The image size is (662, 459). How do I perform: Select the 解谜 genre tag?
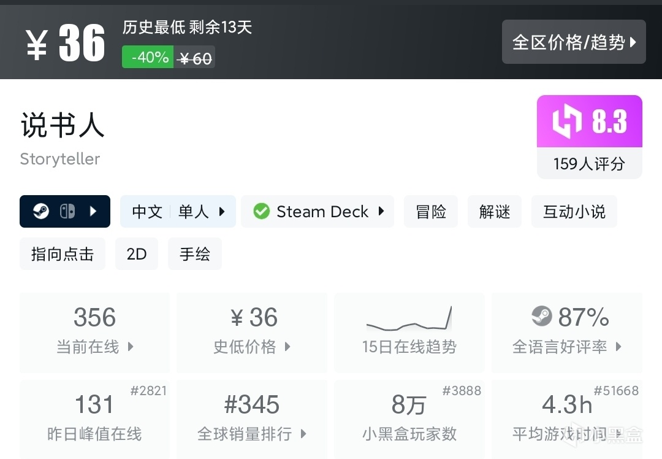coord(495,212)
